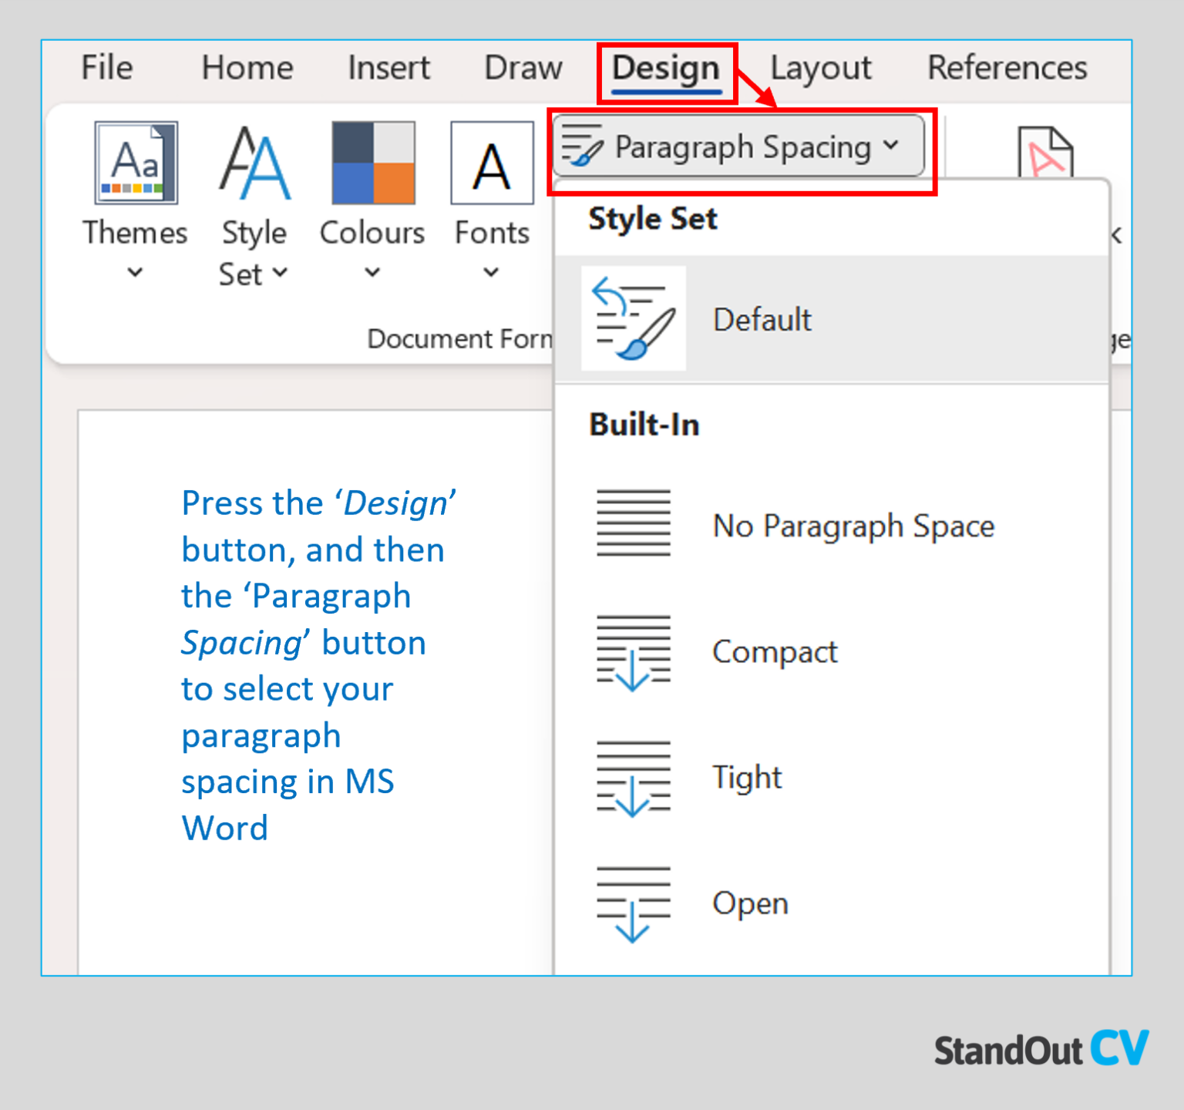Apply No Paragraph Space setting

853,525
